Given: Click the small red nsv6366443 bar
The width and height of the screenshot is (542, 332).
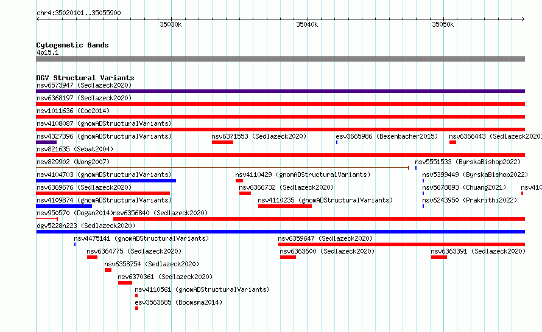Looking at the screenshot, I should (x=453, y=142).
